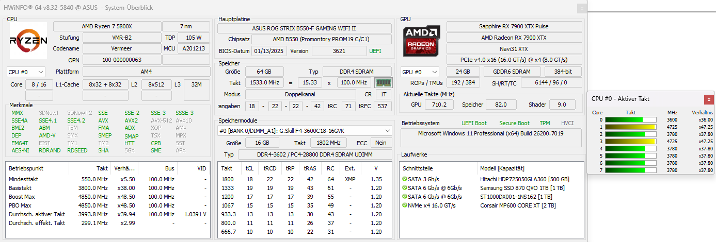Click the Sapphire RX 7900 XTX Pulse field
Screen dimensions: 716x242
click(x=514, y=26)
